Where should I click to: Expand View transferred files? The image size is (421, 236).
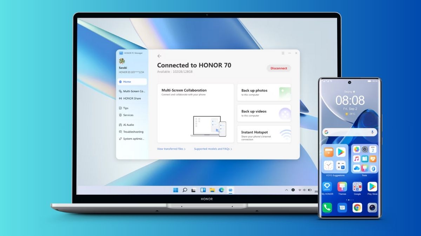point(171,149)
